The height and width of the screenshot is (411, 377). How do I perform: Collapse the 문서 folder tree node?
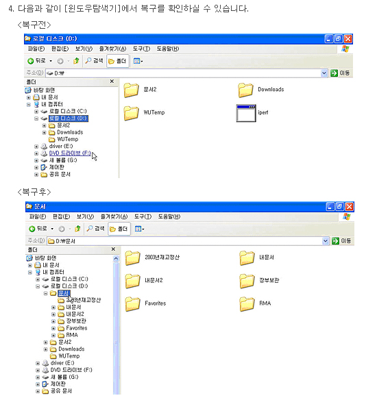46,293
